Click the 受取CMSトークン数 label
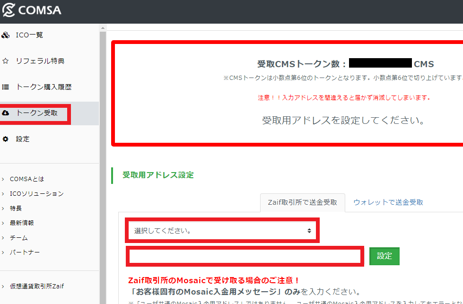Image resolution: width=463 pixels, height=304 pixels. 301,64
